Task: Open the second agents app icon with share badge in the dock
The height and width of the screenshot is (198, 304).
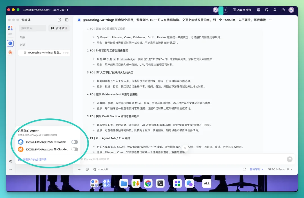Action: tap(107, 183)
